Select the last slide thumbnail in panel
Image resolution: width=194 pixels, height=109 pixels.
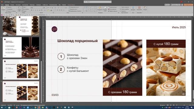pyautogui.click(x=21, y=91)
